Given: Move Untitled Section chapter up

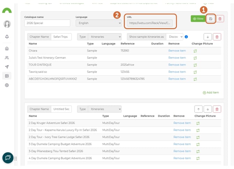Looking at the screenshot, I should tap(198, 109).
